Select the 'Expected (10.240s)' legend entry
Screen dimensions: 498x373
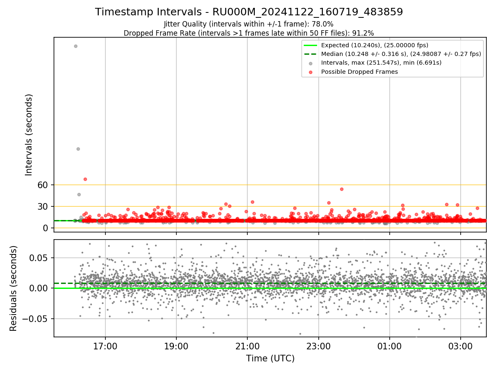click(375, 45)
